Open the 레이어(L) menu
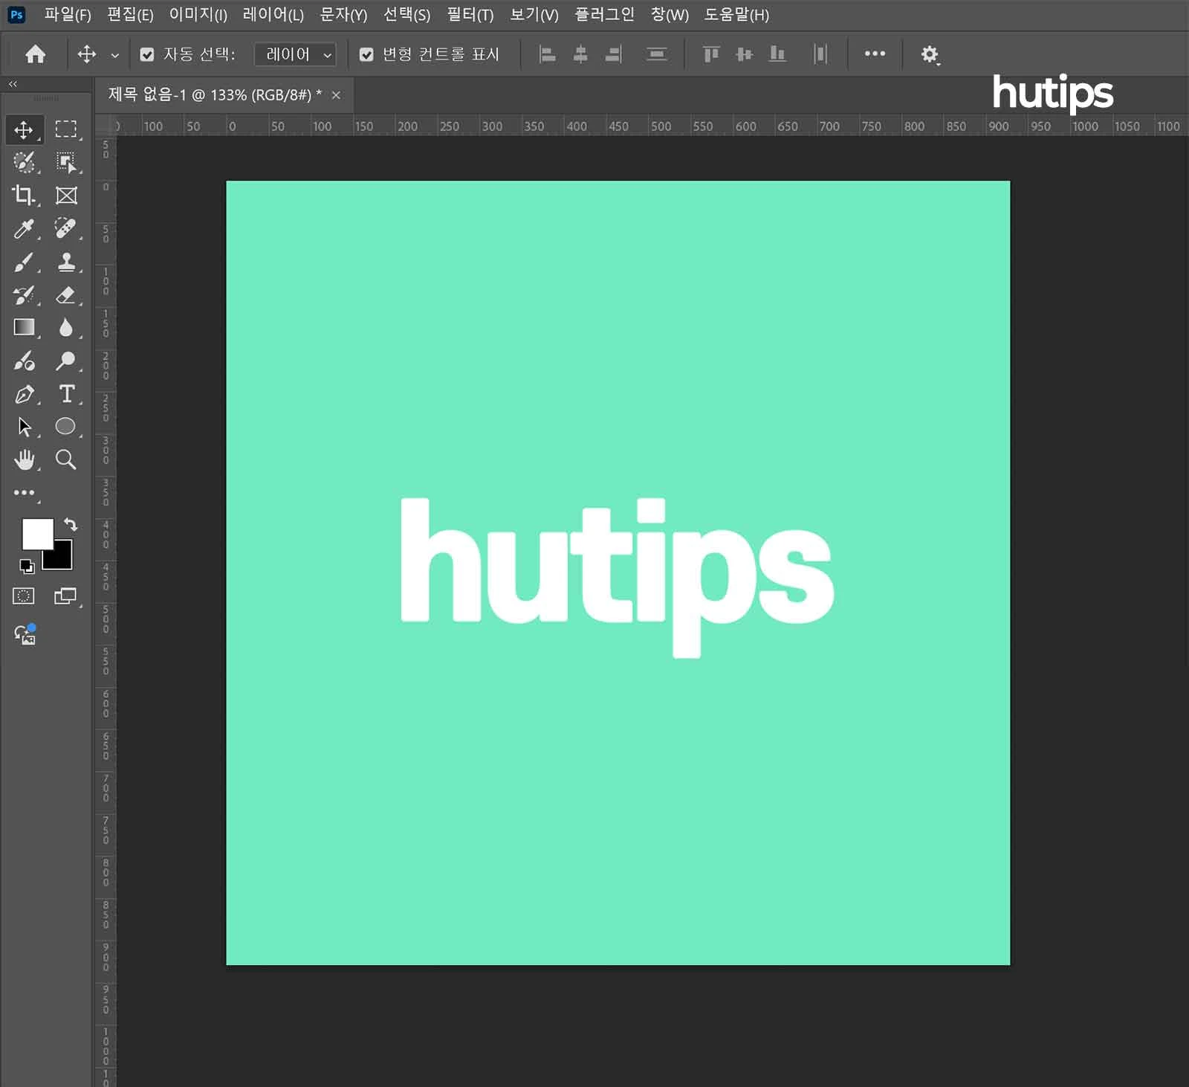This screenshot has width=1189, height=1087. pos(273,15)
